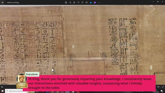Viewport: 165px width, 93px height.
Task: Open the notification center icon
Action: pyautogui.click(x=162, y=91)
